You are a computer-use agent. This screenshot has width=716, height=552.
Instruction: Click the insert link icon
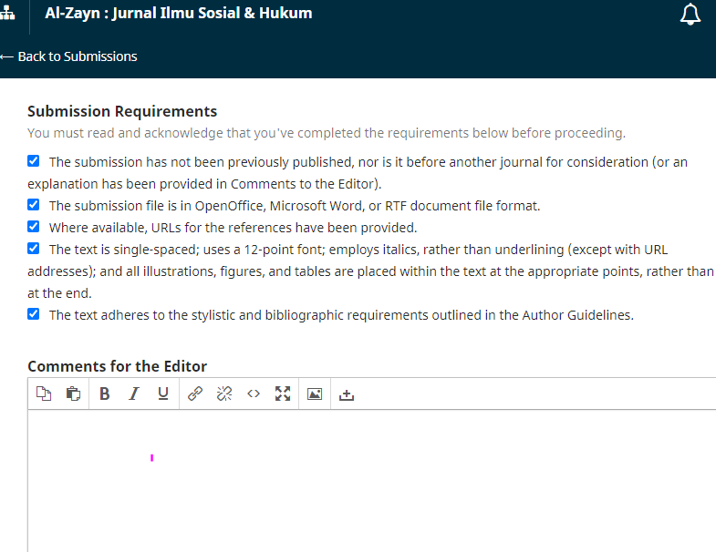tap(194, 394)
